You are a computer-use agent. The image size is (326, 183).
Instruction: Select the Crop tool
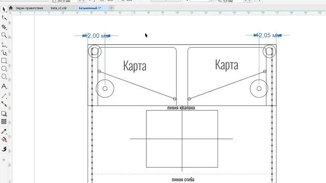[x=4, y=27]
